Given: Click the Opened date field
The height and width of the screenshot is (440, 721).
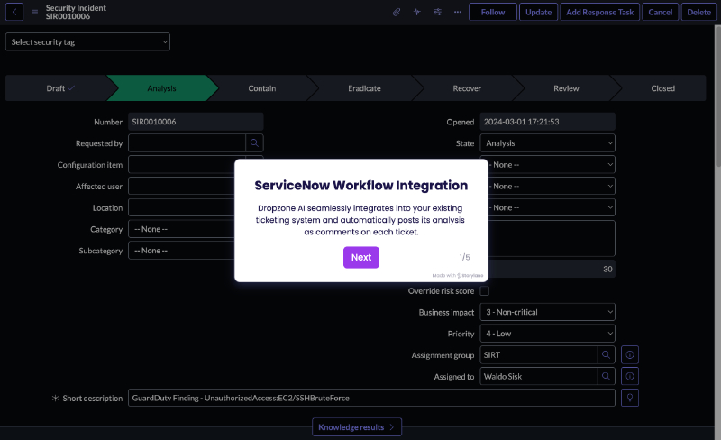Looking at the screenshot, I should [548, 122].
